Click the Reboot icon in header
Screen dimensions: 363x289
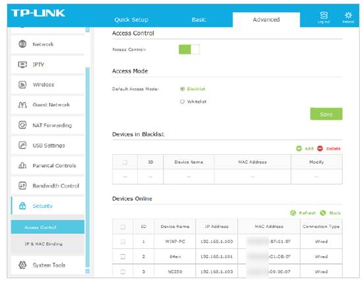coord(349,16)
